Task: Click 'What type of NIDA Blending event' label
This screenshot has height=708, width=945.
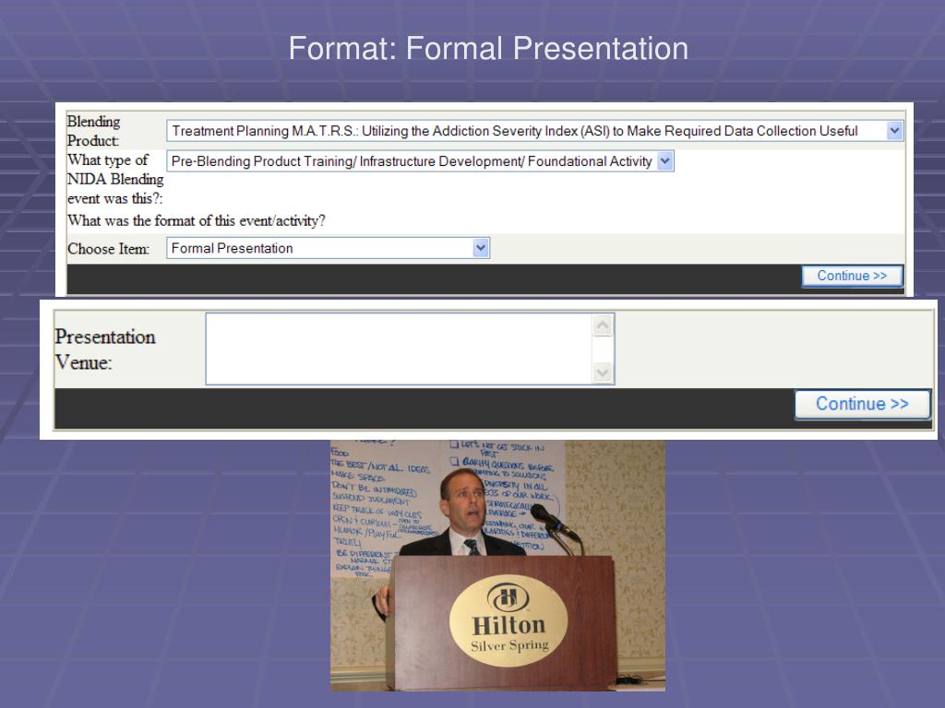Action: 115,179
